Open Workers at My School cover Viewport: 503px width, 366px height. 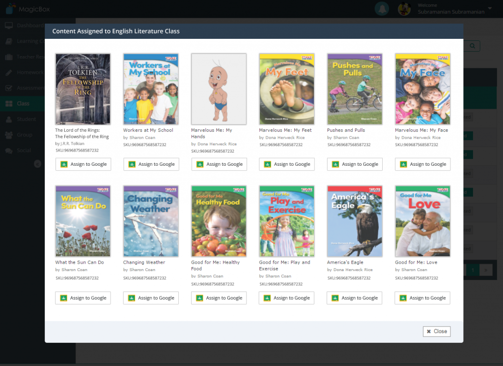(151, 89)
